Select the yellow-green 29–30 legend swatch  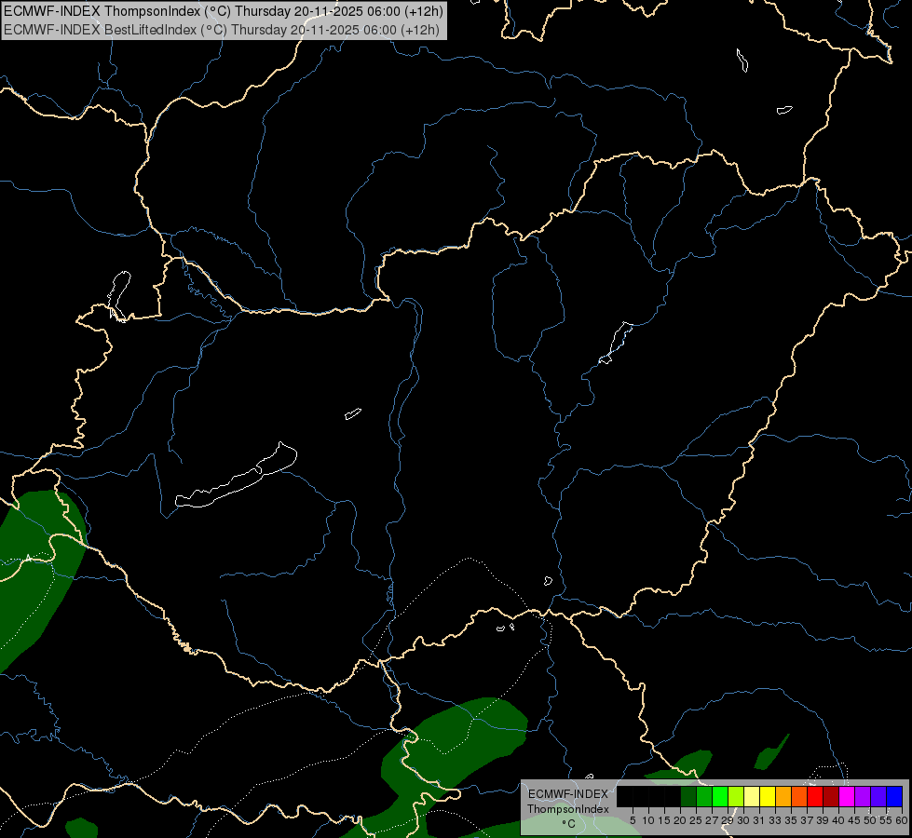pyautogui.click(x=736, y=796)
